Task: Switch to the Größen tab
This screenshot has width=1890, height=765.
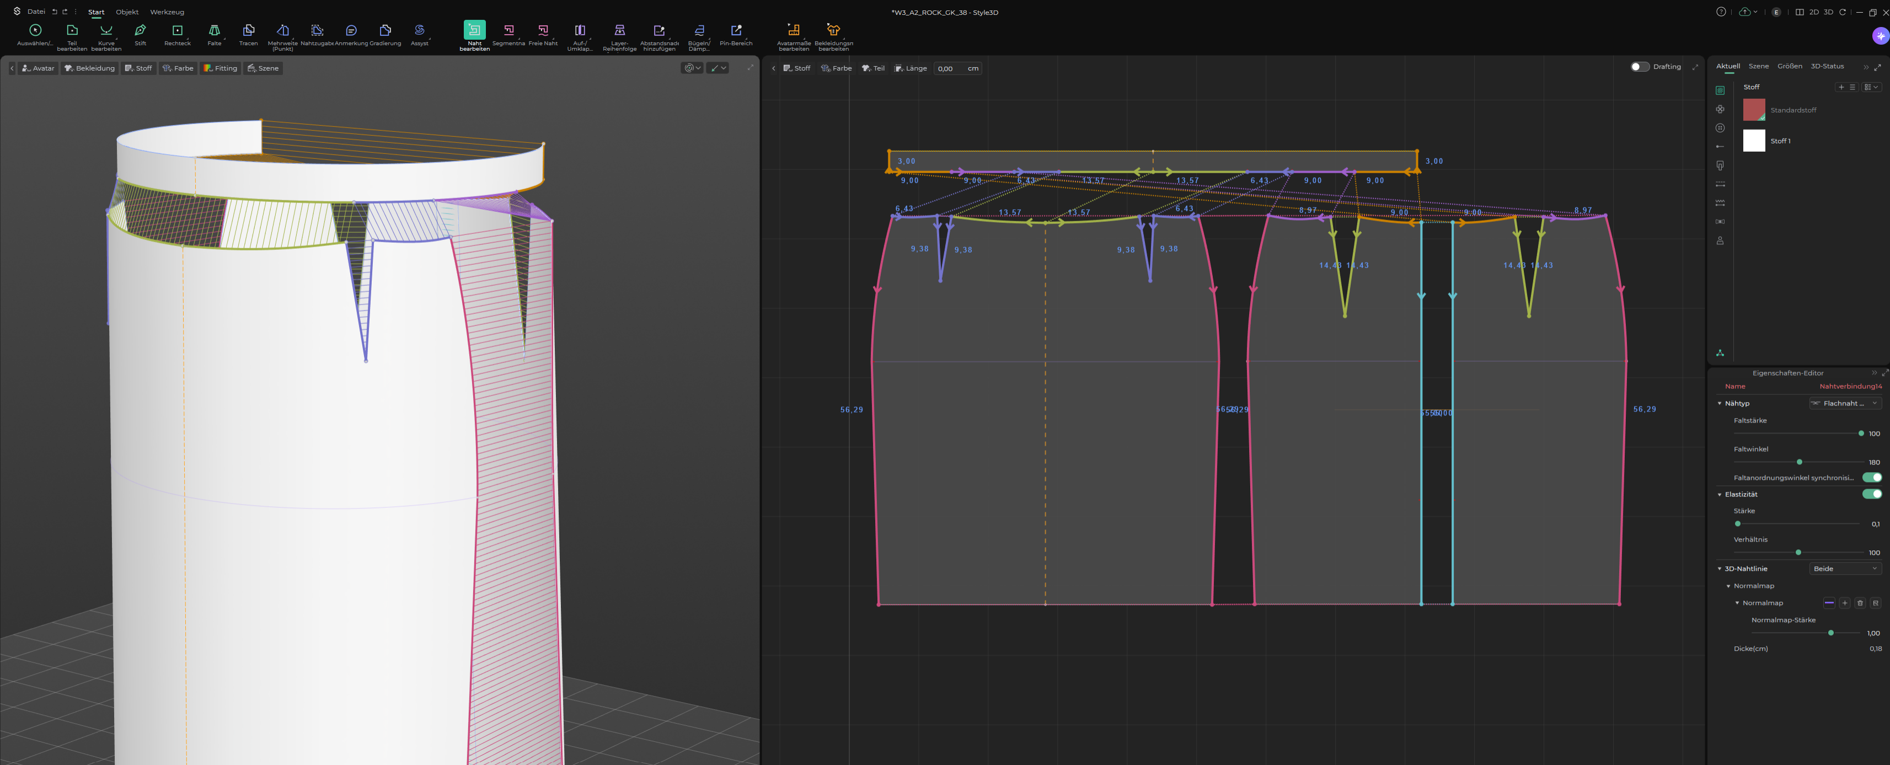Action: coord(1789,66)
